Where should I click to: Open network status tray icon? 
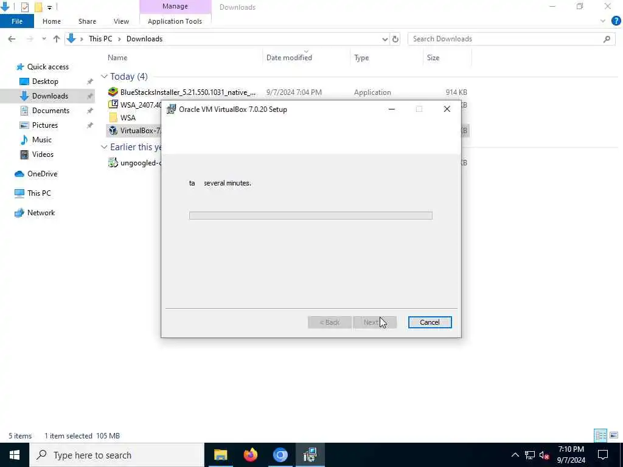click(530, 455)
